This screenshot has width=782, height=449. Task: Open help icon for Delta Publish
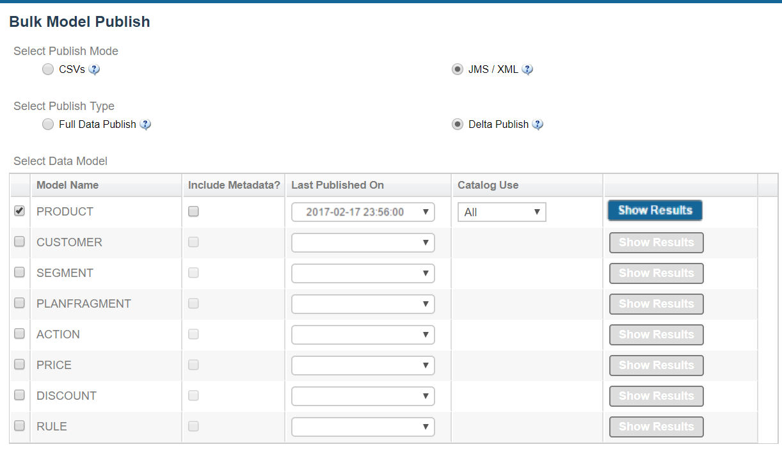(x=538, y=125)
